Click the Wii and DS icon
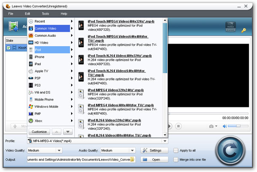 pyautogui.click(x=31, y=92)
